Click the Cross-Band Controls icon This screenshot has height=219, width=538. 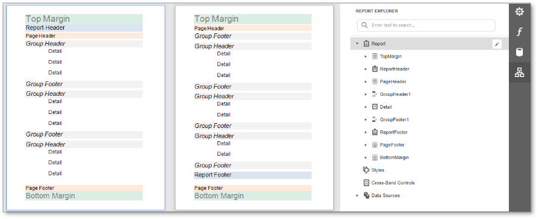[x=366, y=183]
